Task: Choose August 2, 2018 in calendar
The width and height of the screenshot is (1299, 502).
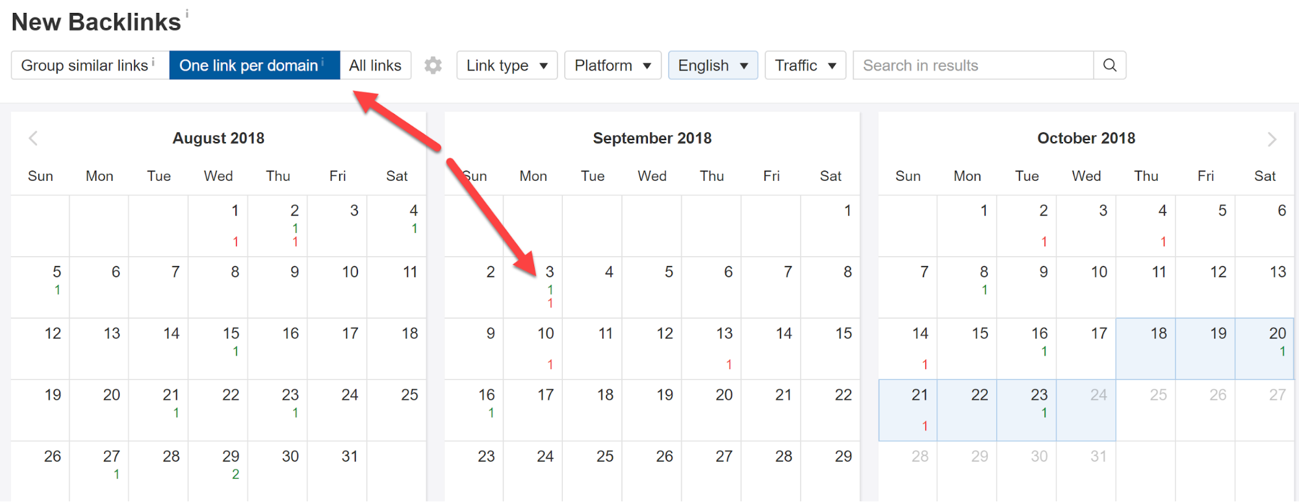Action: [277, 225]
